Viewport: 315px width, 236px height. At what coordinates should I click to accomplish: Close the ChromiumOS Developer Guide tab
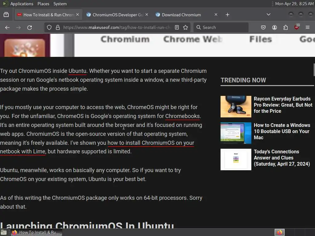click(147, 14)
